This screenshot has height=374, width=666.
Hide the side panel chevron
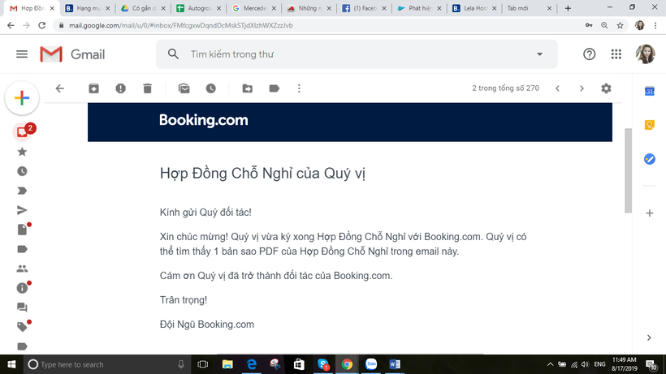pos(649,337)
